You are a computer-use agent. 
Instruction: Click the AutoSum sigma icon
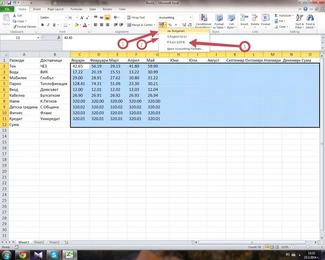(275, 16)
